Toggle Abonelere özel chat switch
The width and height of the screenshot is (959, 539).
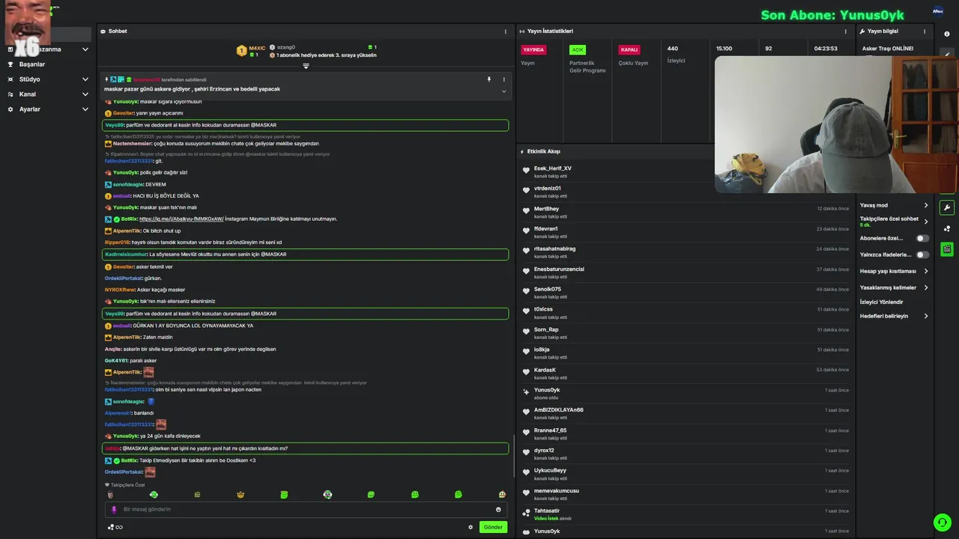pyautogui.click(x=922, y=238)
